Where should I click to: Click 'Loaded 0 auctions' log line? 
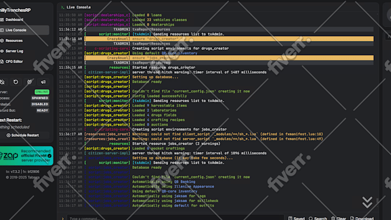pyautogui.click(x=150, y=125)
